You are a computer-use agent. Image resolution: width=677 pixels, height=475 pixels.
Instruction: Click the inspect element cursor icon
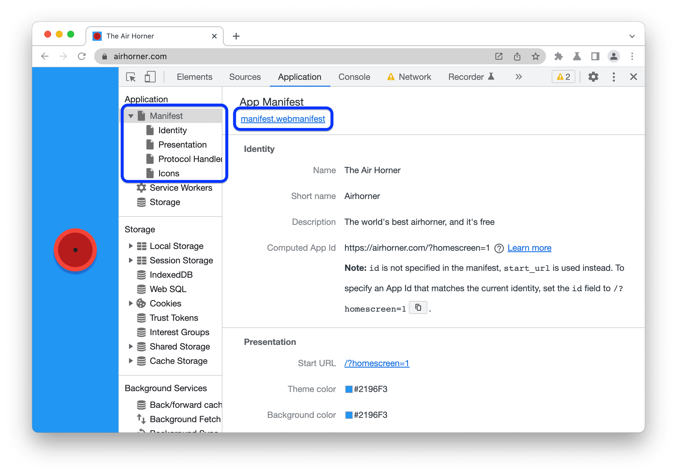pyautogui.click(x=133, y=77)
